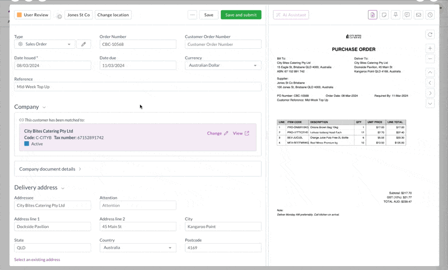448x270 pixels.
Task: Open the document preview panel icon
Action: click(372, 15)
